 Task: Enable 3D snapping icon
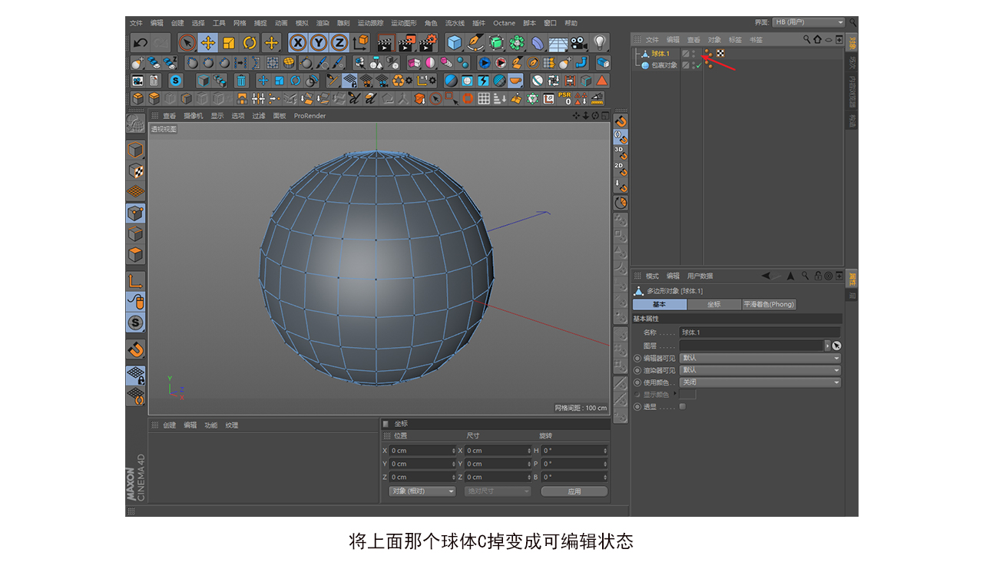620,152
